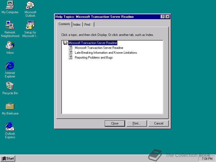Screen dimensions: 216x162
Task: Click the Print... button
Action: tap(137, 123)
